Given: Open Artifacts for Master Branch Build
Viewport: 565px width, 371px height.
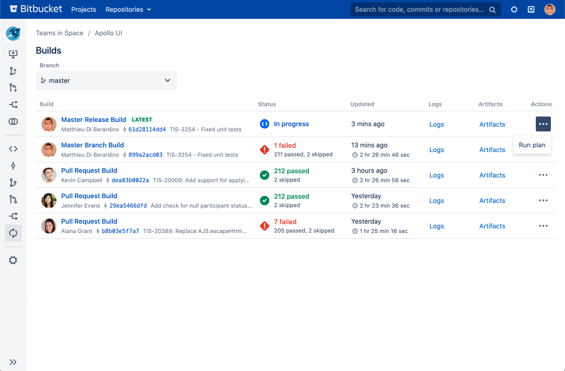Looking at the screenshot, I should point(492,150).
